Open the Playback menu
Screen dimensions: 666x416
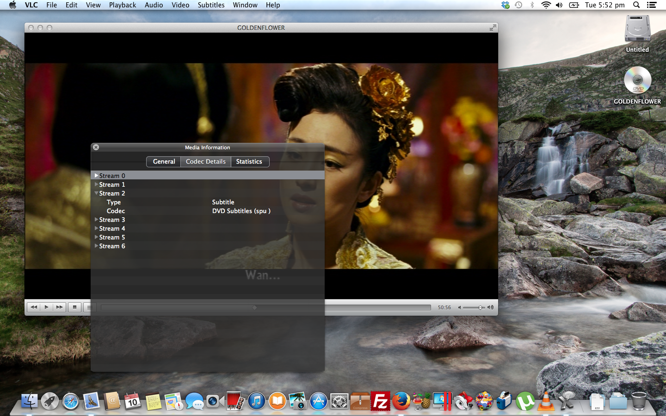[123, 5]
